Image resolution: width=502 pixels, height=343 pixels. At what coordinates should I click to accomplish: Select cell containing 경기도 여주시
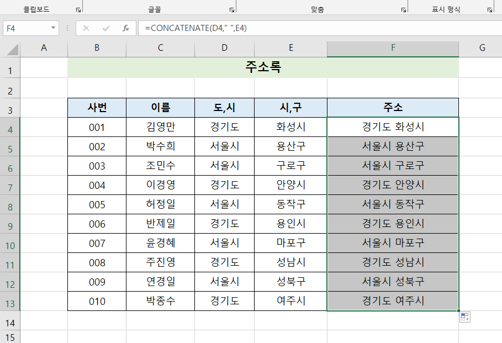(x=393, y=301)
